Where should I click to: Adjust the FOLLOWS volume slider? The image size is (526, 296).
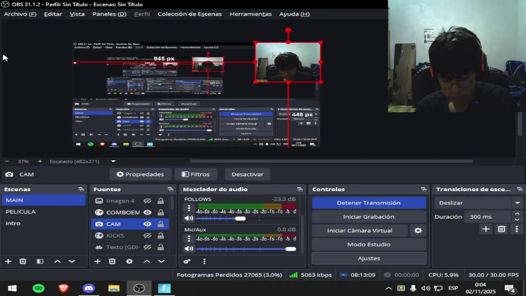pyautogui.click(x=240, y=218)
